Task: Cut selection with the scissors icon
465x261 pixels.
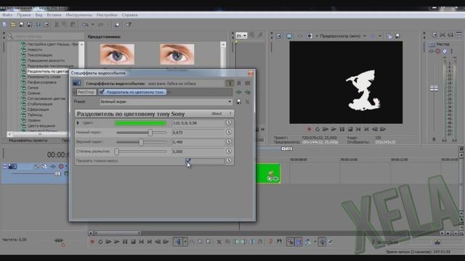Action: pos(57,25)
